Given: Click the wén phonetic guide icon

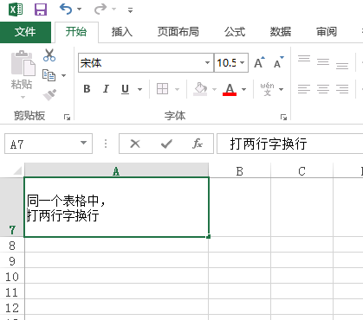Looking at the screenshot, I should pyautogui.click(x=267, y=89).
